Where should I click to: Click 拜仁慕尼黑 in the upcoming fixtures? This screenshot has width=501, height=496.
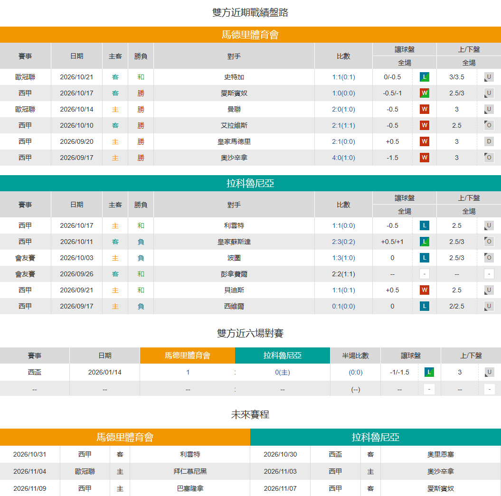coord(190,471)
